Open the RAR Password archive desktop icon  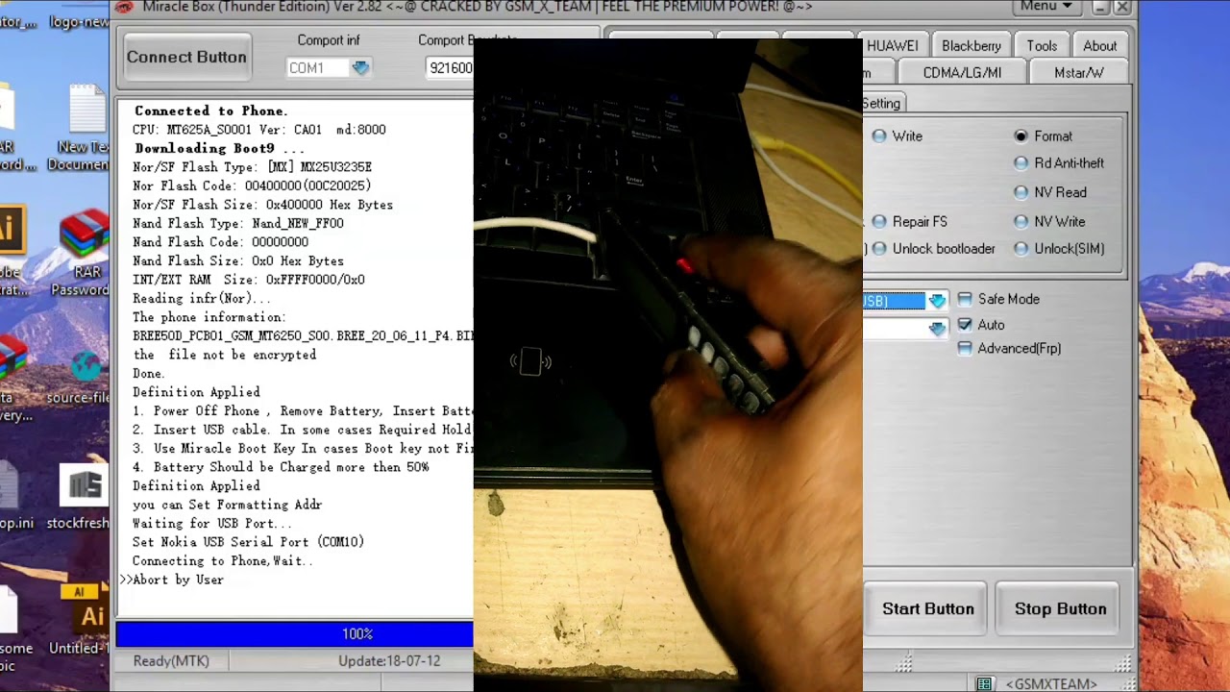pyautogui.click(x=83, y=254)
